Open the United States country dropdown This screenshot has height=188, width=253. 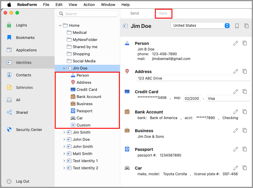click(200, 26)
